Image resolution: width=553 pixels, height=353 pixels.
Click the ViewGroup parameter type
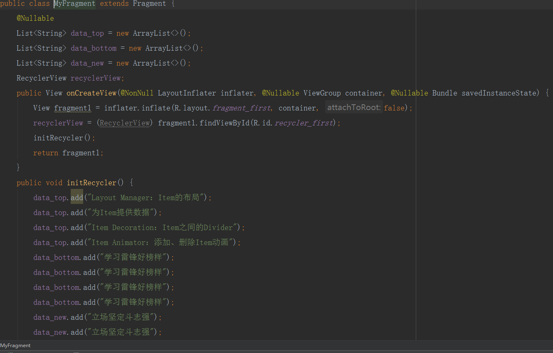click(x=322, y=93)
